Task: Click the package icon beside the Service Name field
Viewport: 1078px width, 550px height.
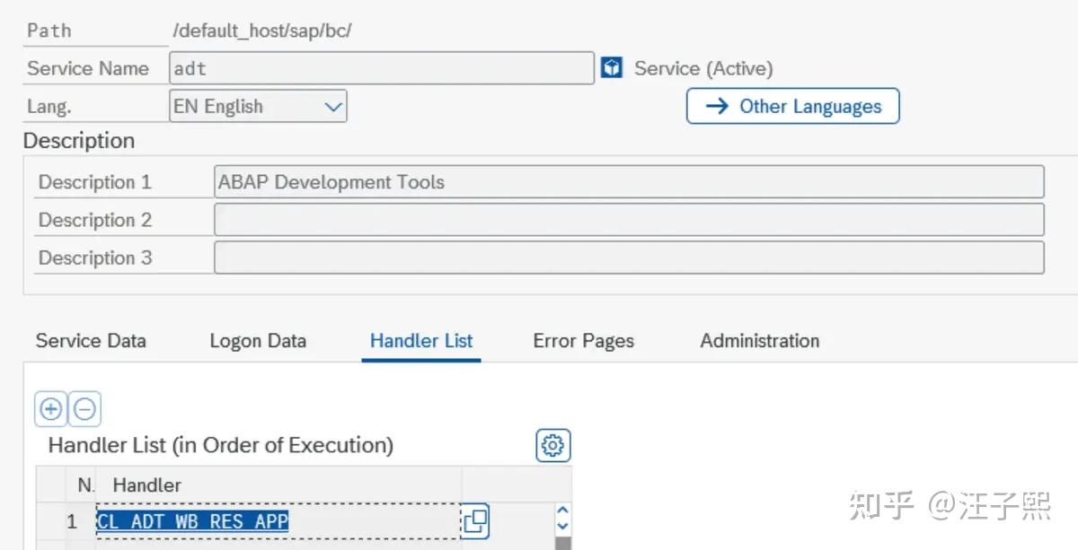Action: click(x=613, y=66)
